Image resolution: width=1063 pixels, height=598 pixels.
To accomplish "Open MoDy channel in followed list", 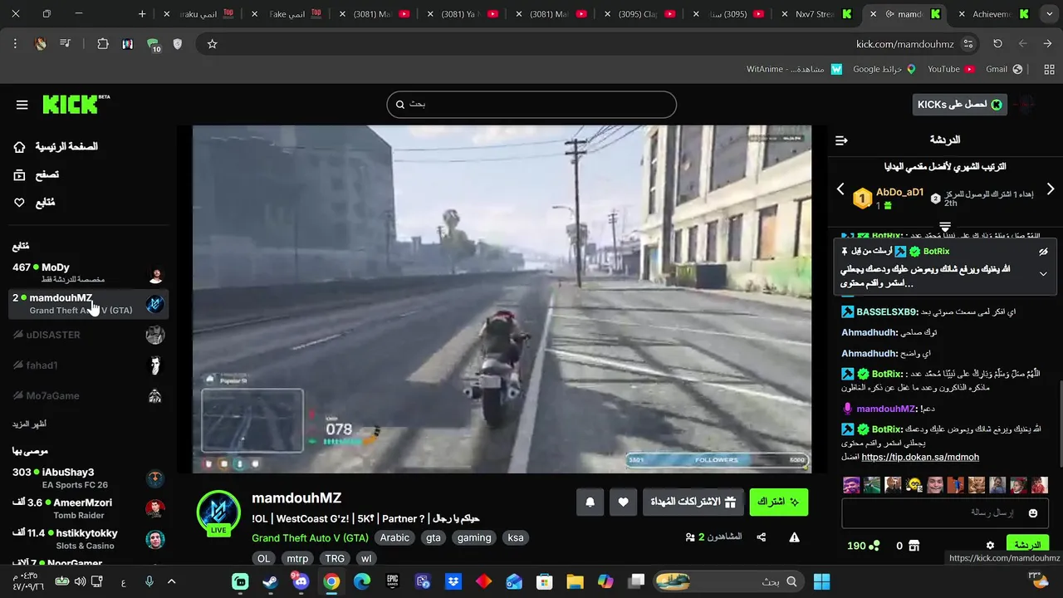I will click(88, 273).
